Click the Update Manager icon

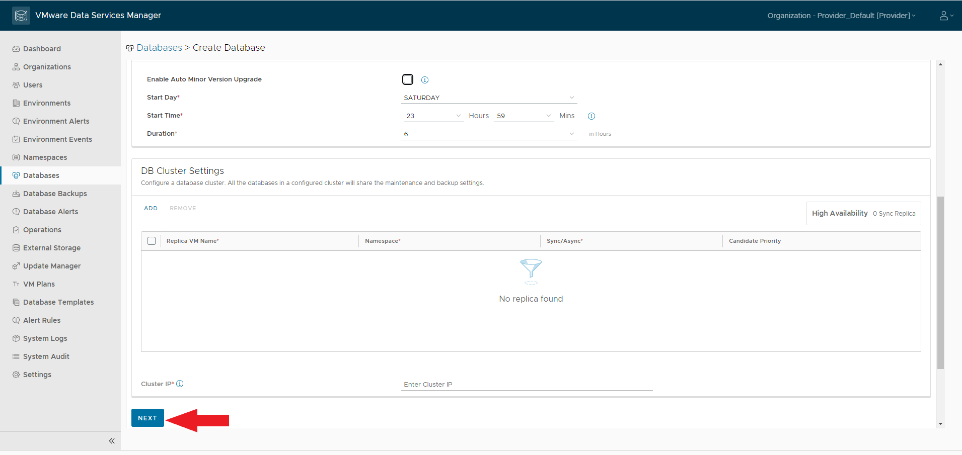click(16, 266)
